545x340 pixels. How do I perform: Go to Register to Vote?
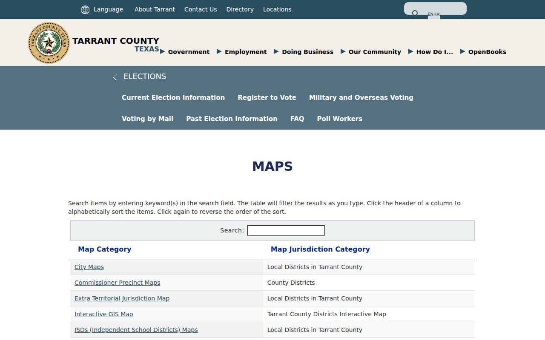click(x=267, y=97)
